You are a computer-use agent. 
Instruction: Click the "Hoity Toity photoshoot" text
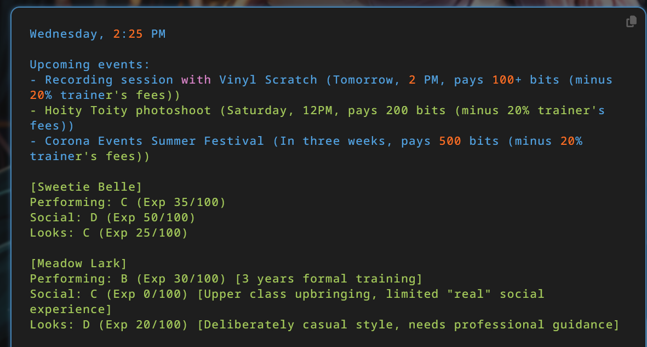tap(128, 110)
